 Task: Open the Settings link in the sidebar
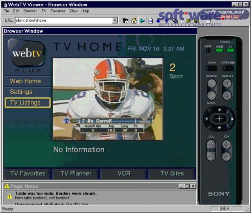tap(21, 92)
